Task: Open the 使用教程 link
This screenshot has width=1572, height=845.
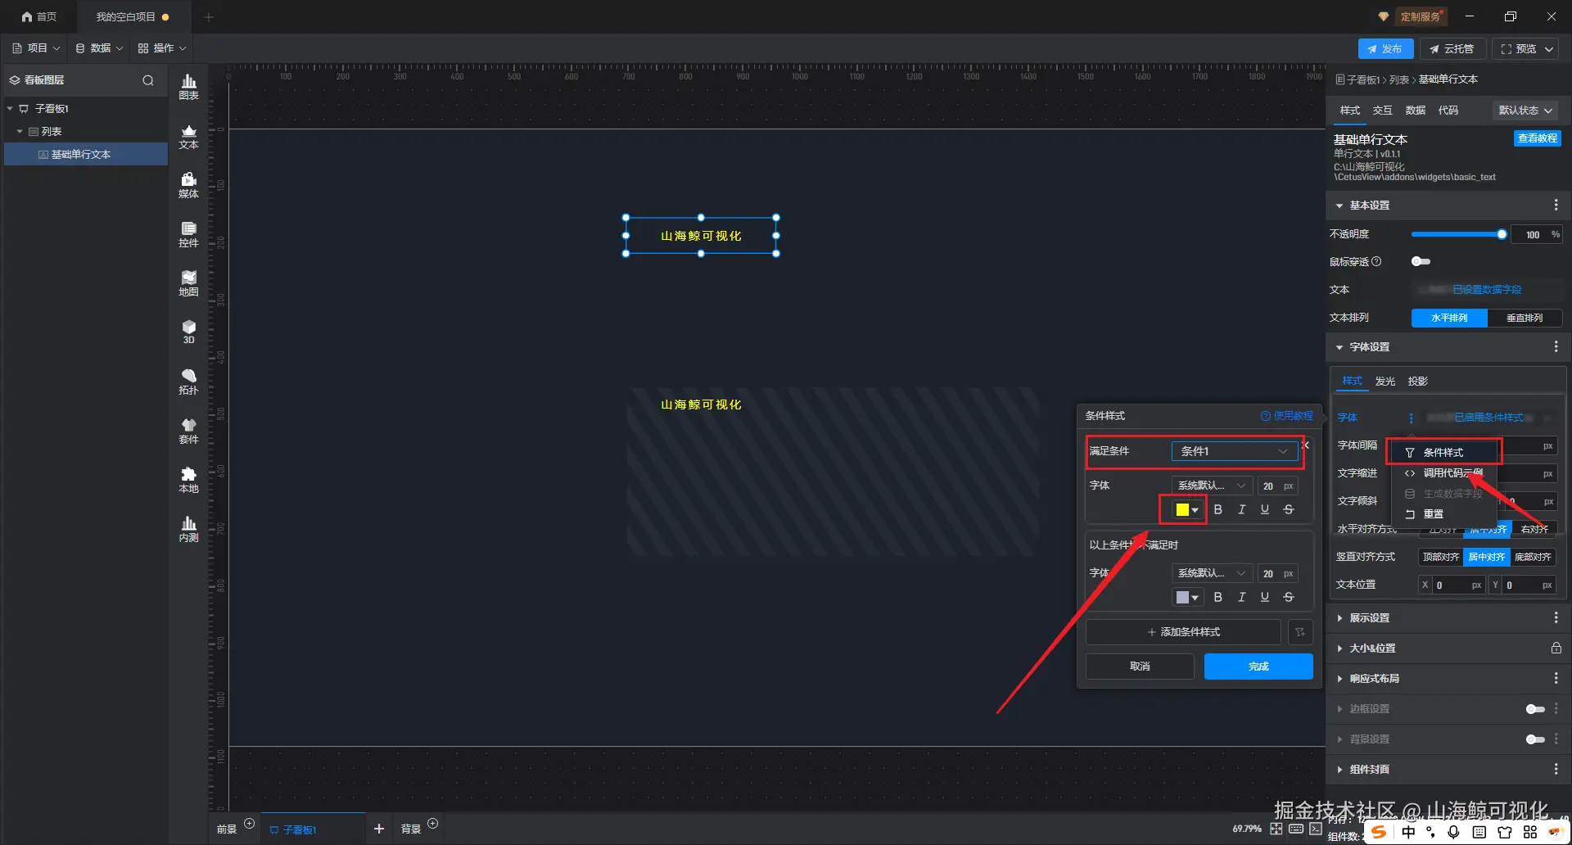Action: [x=1286, y=416]
